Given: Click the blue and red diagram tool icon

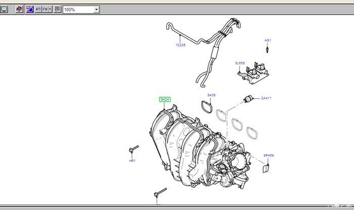Looking at the screenshot, I should pyautogui.click(x=30, y=9).
